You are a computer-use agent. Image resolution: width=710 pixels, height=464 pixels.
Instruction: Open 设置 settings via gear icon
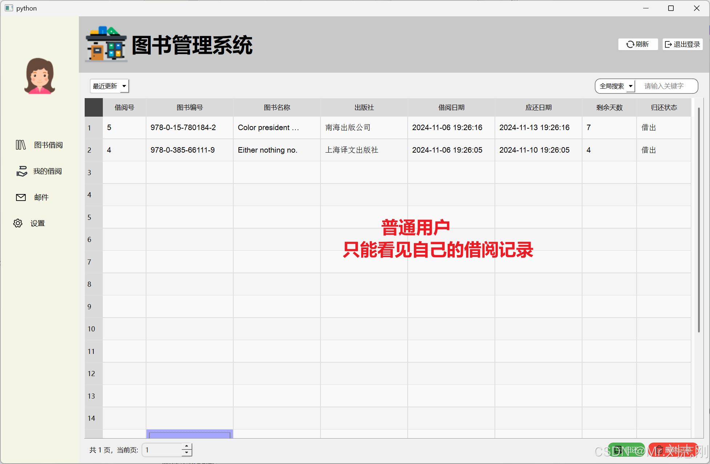point(18,223)
